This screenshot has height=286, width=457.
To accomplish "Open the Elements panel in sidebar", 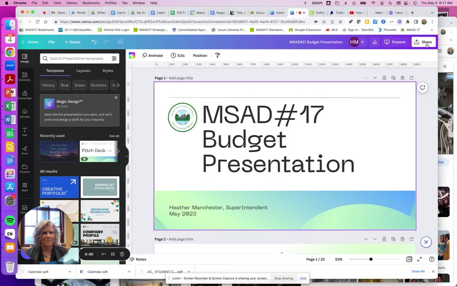I will 25,76.
